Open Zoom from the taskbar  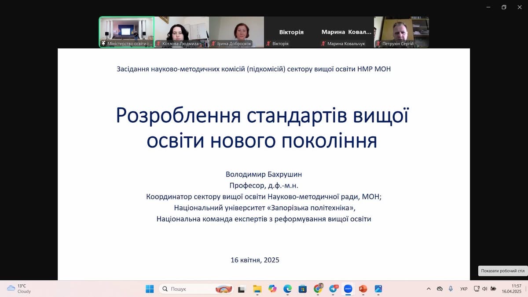click(348, 289)
